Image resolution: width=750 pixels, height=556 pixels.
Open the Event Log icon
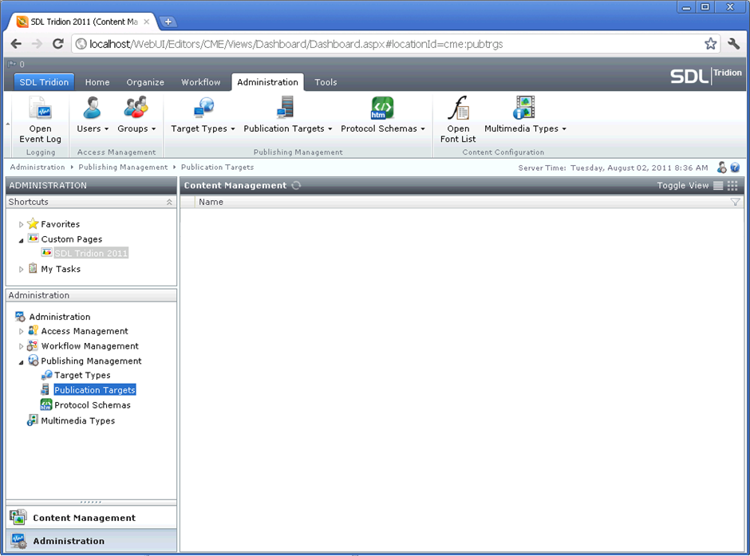(x=40, y=108)
